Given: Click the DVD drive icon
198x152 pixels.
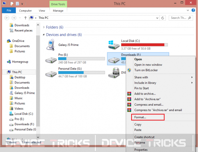Looking at the screenshot, I should [114, 73].
